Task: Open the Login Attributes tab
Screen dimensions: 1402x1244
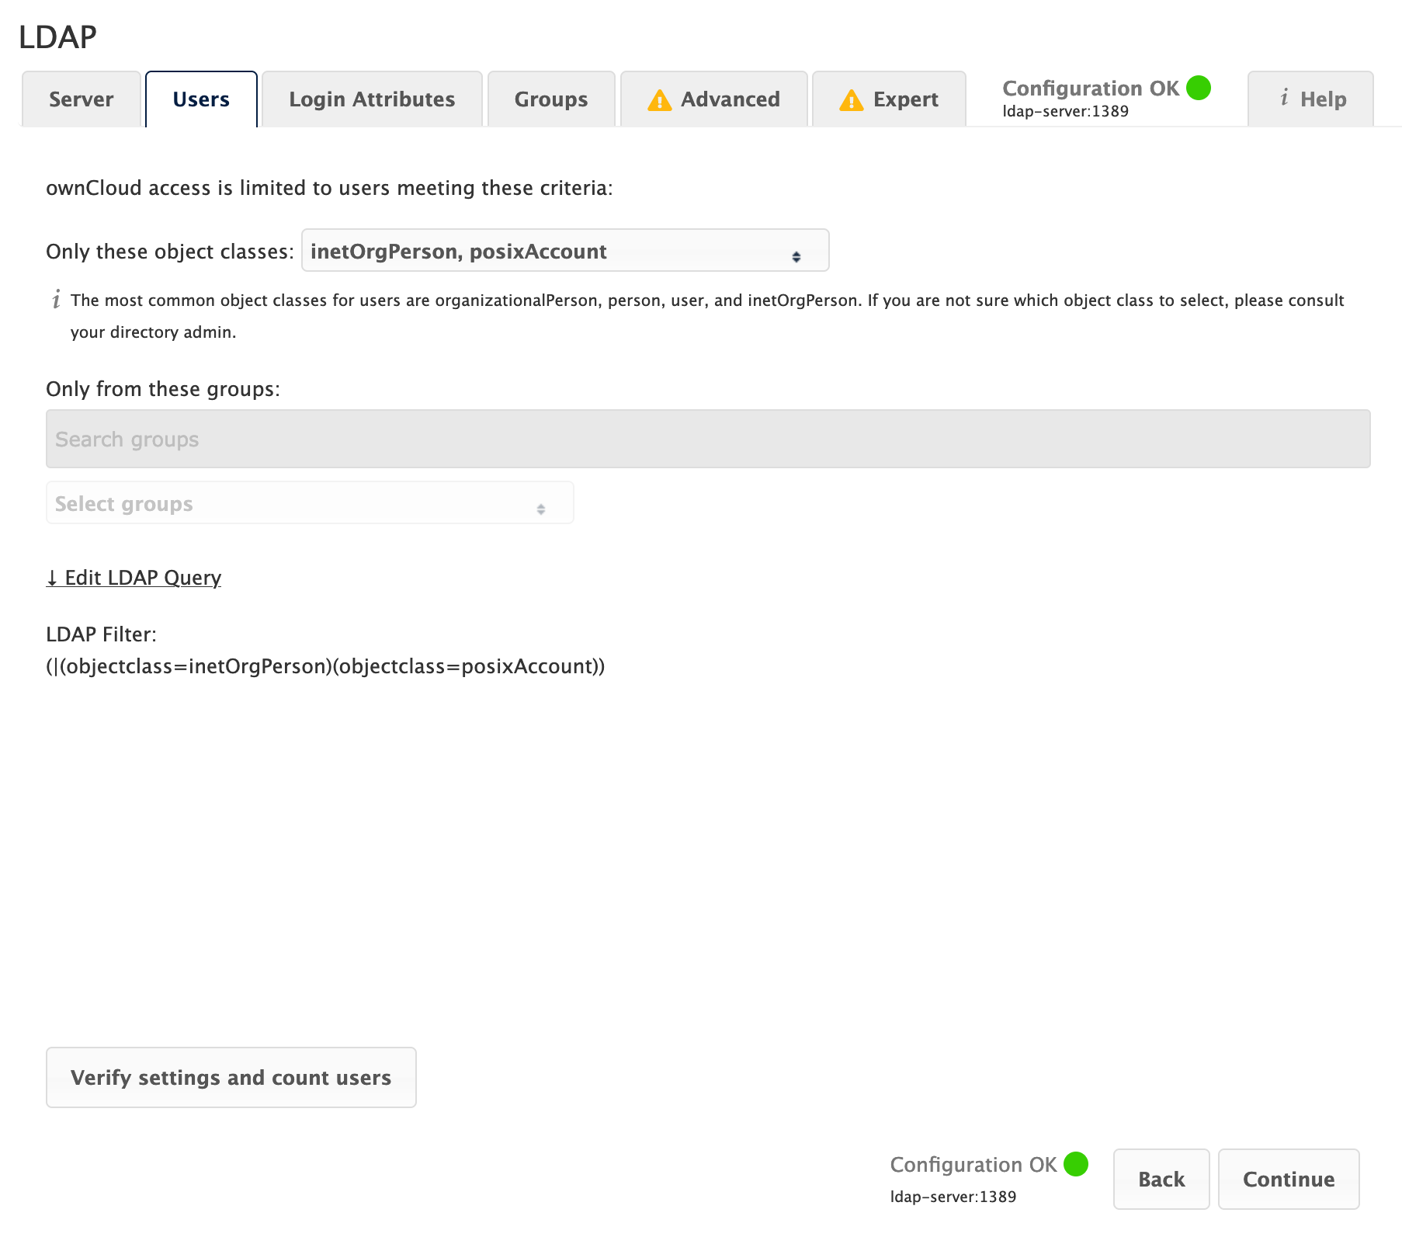Action: coord(371,99)
